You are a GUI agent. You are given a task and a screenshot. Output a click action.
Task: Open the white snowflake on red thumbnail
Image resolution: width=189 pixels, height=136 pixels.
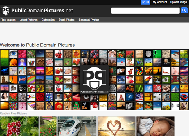click(157, 88)
